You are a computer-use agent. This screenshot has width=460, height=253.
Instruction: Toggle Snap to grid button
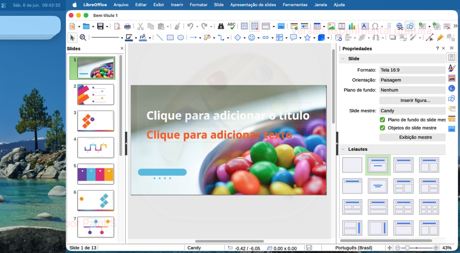point(255,26)
